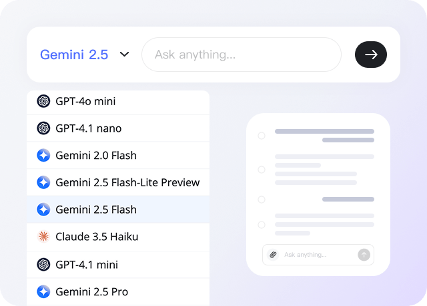Click the Gemini icon beside Gemini 2.0 Flash
Image resolution: width=427 pixels, height=306 pixels.
click(44, 156)
